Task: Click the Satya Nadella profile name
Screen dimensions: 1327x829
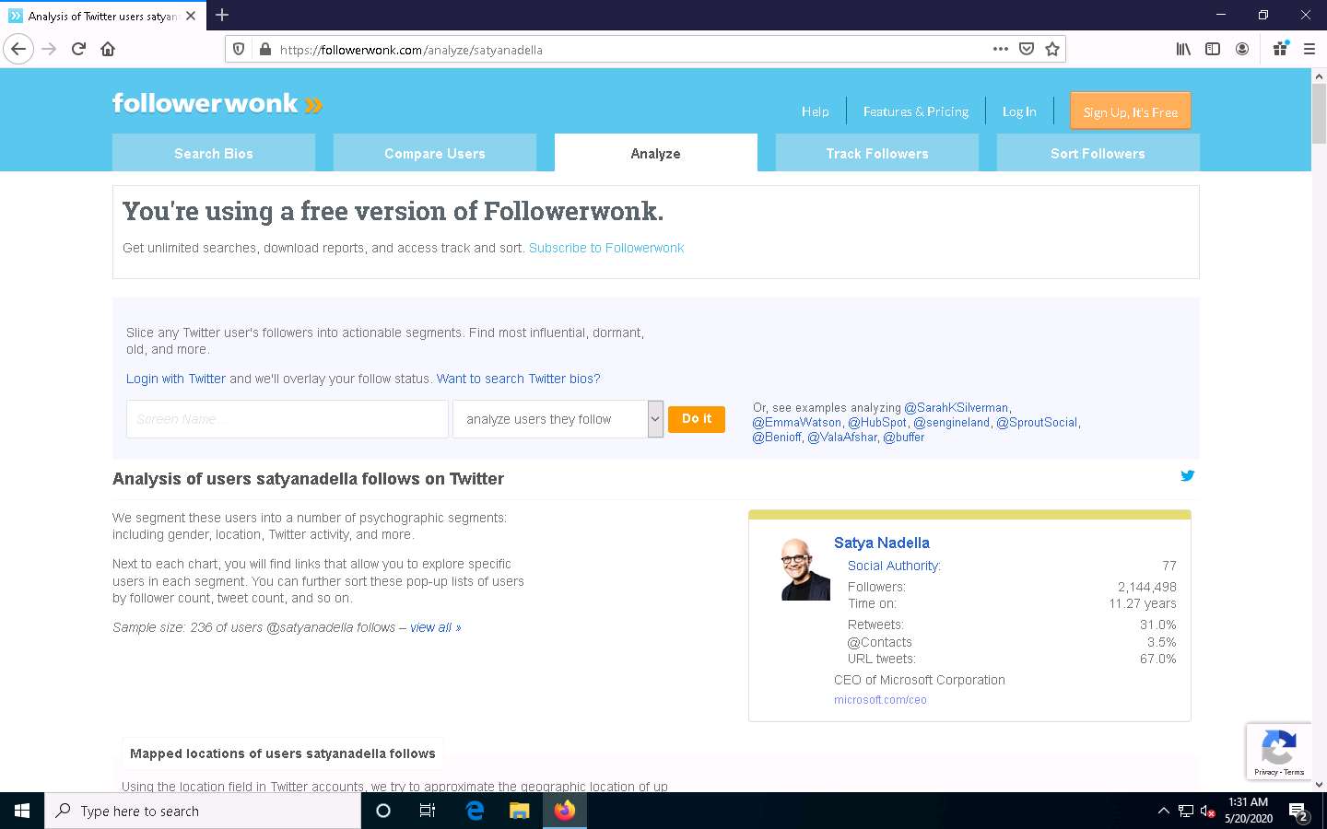Action: click(882, 543)
